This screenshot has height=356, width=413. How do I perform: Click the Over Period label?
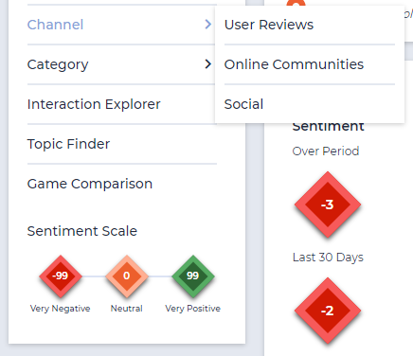326,151
